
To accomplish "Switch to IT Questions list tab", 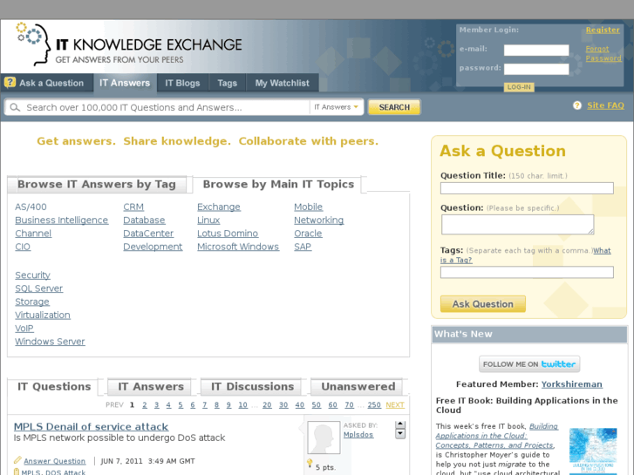I will pyautogui.click(x=54, y=386).
